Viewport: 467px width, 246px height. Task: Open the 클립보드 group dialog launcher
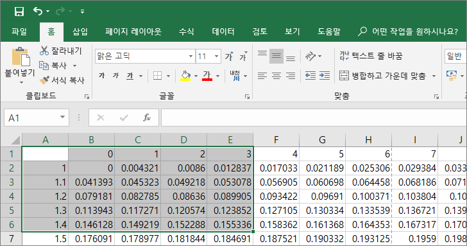[x=87, y=96]
